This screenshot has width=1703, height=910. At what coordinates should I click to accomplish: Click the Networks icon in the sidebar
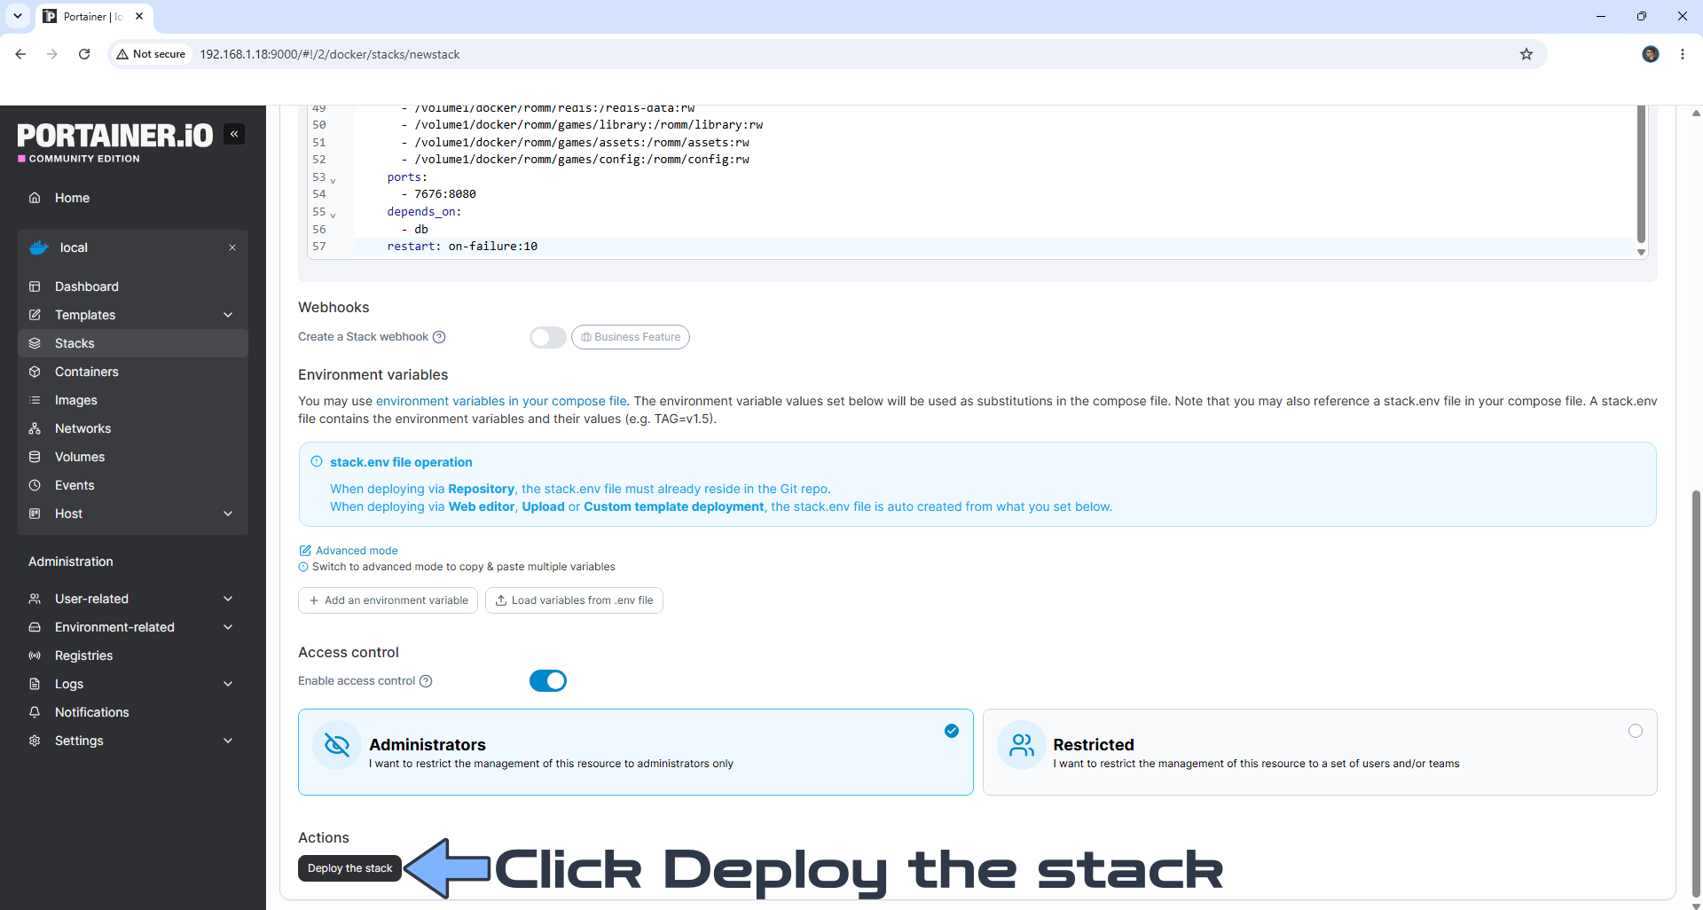click(35, 428)
